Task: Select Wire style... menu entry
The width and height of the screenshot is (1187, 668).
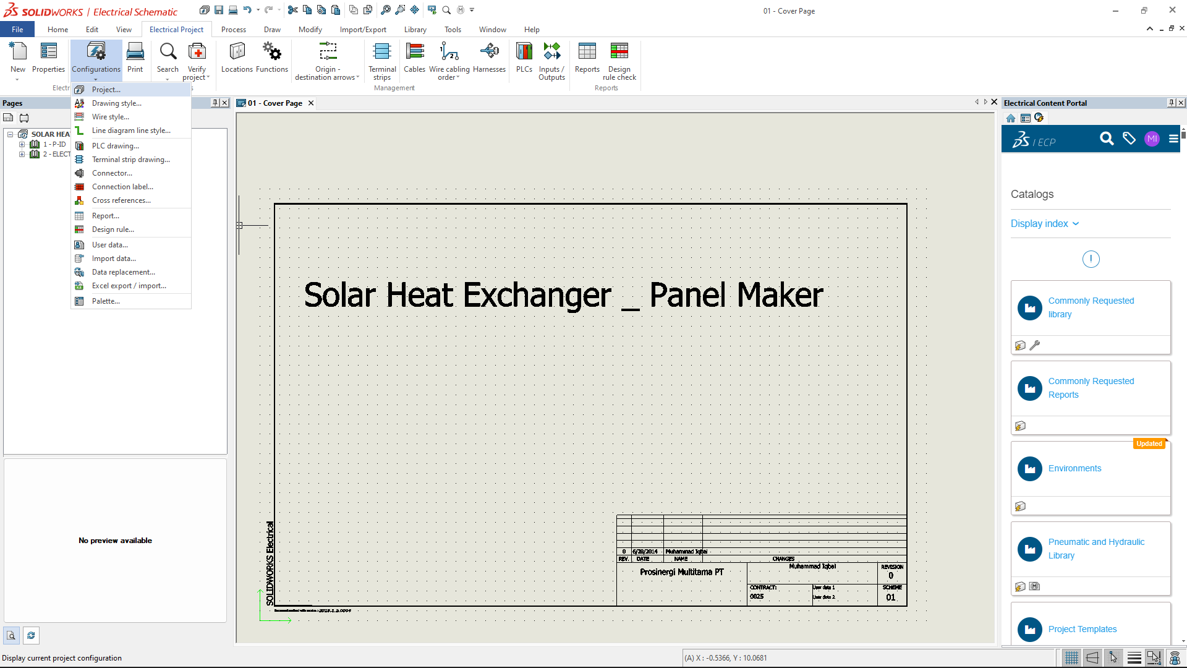Action: (x=110, y=117)
